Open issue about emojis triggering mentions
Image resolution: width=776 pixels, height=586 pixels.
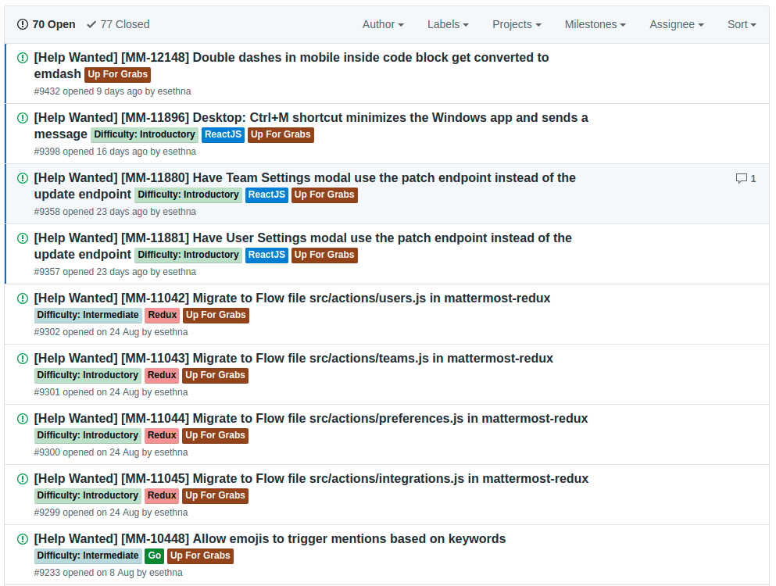[349, 539]
